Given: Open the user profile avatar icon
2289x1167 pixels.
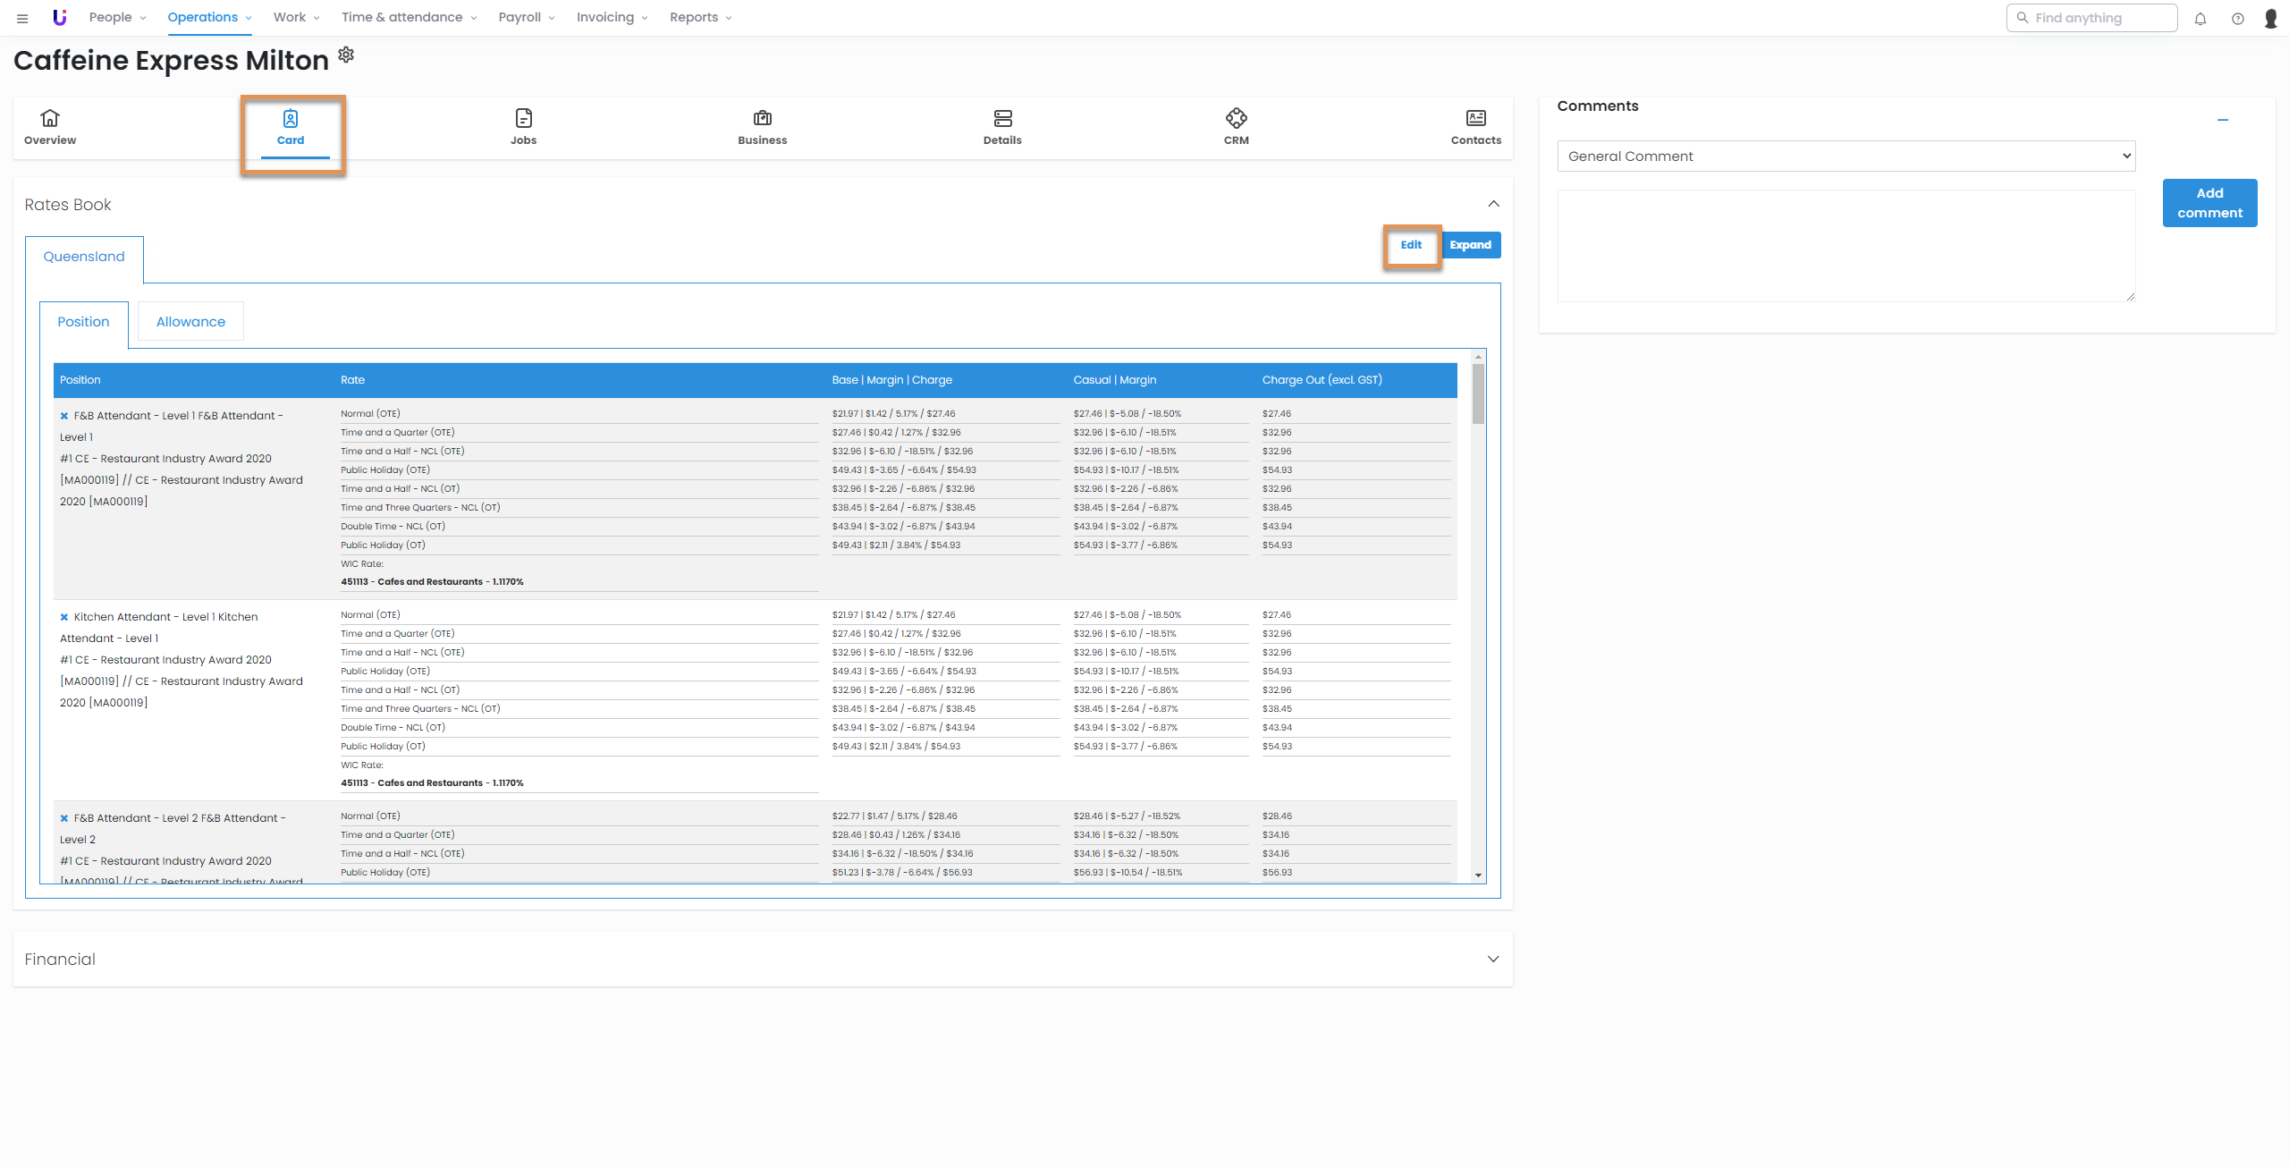Looking at the screenshot, I should [x=2270, y=19].
